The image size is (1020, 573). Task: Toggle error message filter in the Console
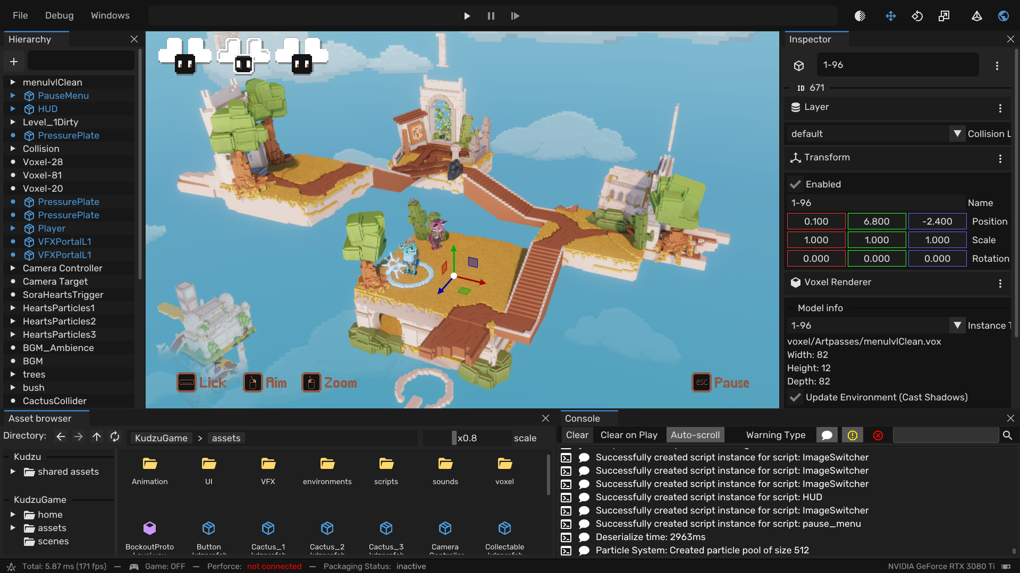pos(878,435)
